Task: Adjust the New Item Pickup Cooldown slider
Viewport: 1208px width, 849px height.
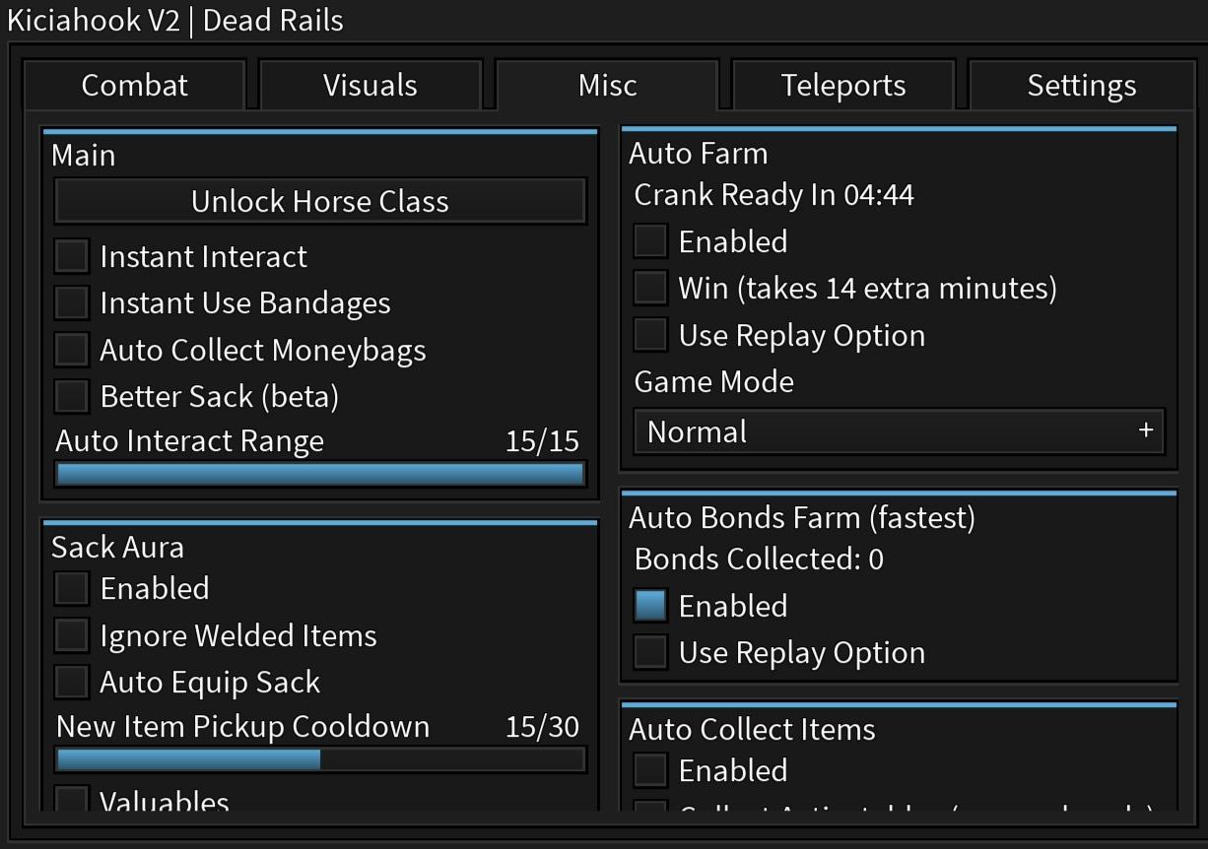Action: (320, 759)
